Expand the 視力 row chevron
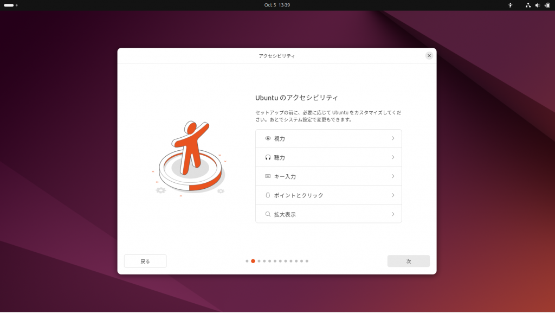This screenshot has width=555, height=313. (392, 138)
